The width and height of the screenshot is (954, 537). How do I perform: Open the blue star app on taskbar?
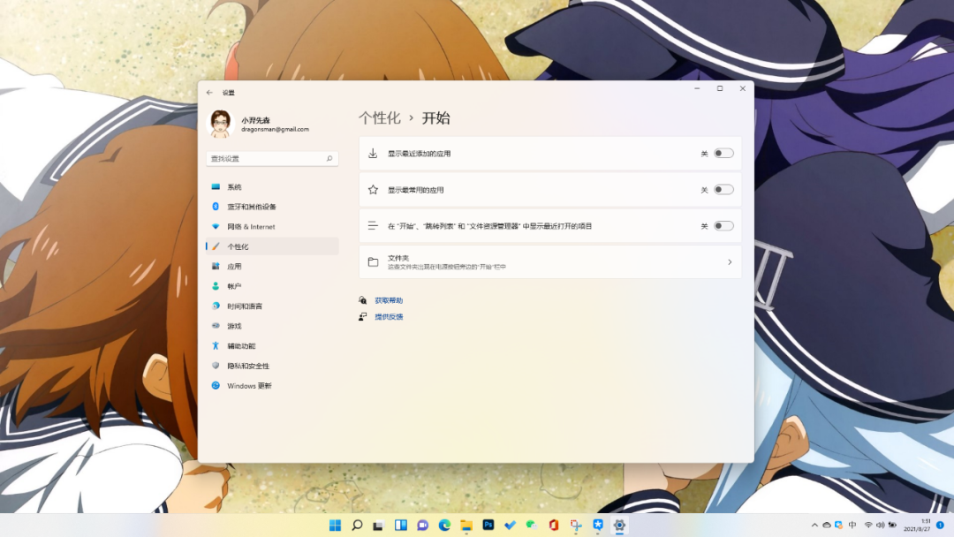pos(597,525)
